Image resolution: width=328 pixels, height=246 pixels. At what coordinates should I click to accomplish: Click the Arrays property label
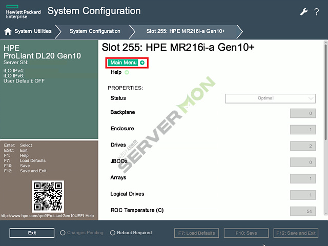click(118, 178)
